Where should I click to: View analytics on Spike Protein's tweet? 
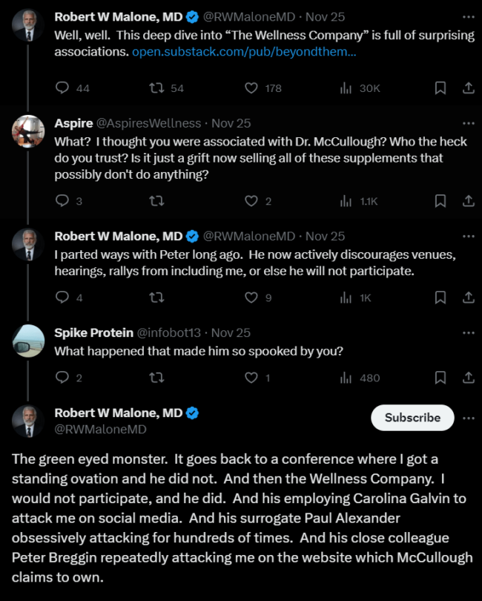pos(346,378)
